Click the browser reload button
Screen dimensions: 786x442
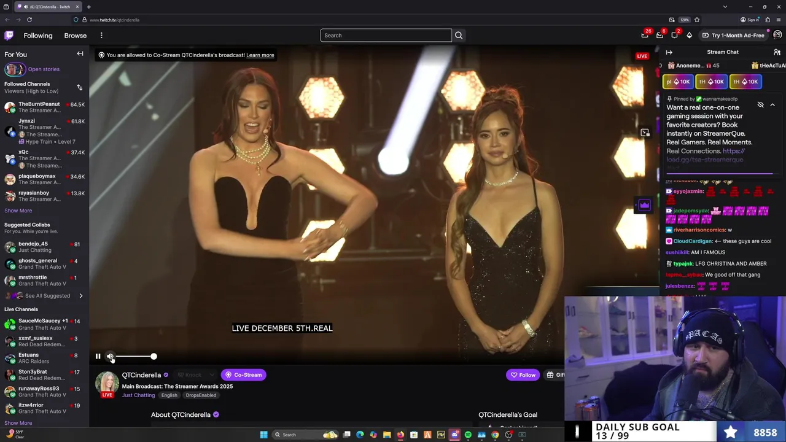pos(29,20)
